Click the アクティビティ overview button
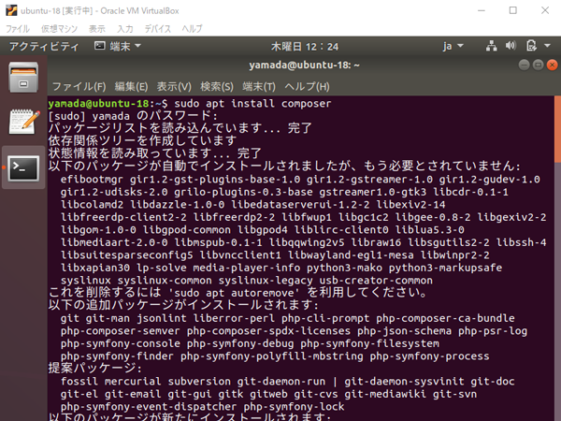The height and width of the screenshot is (421, 561). coord(44,47)
